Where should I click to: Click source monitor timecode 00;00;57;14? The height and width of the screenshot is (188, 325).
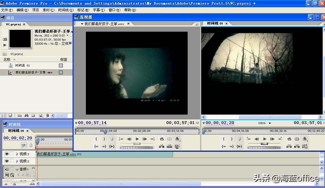click(92, 123)
